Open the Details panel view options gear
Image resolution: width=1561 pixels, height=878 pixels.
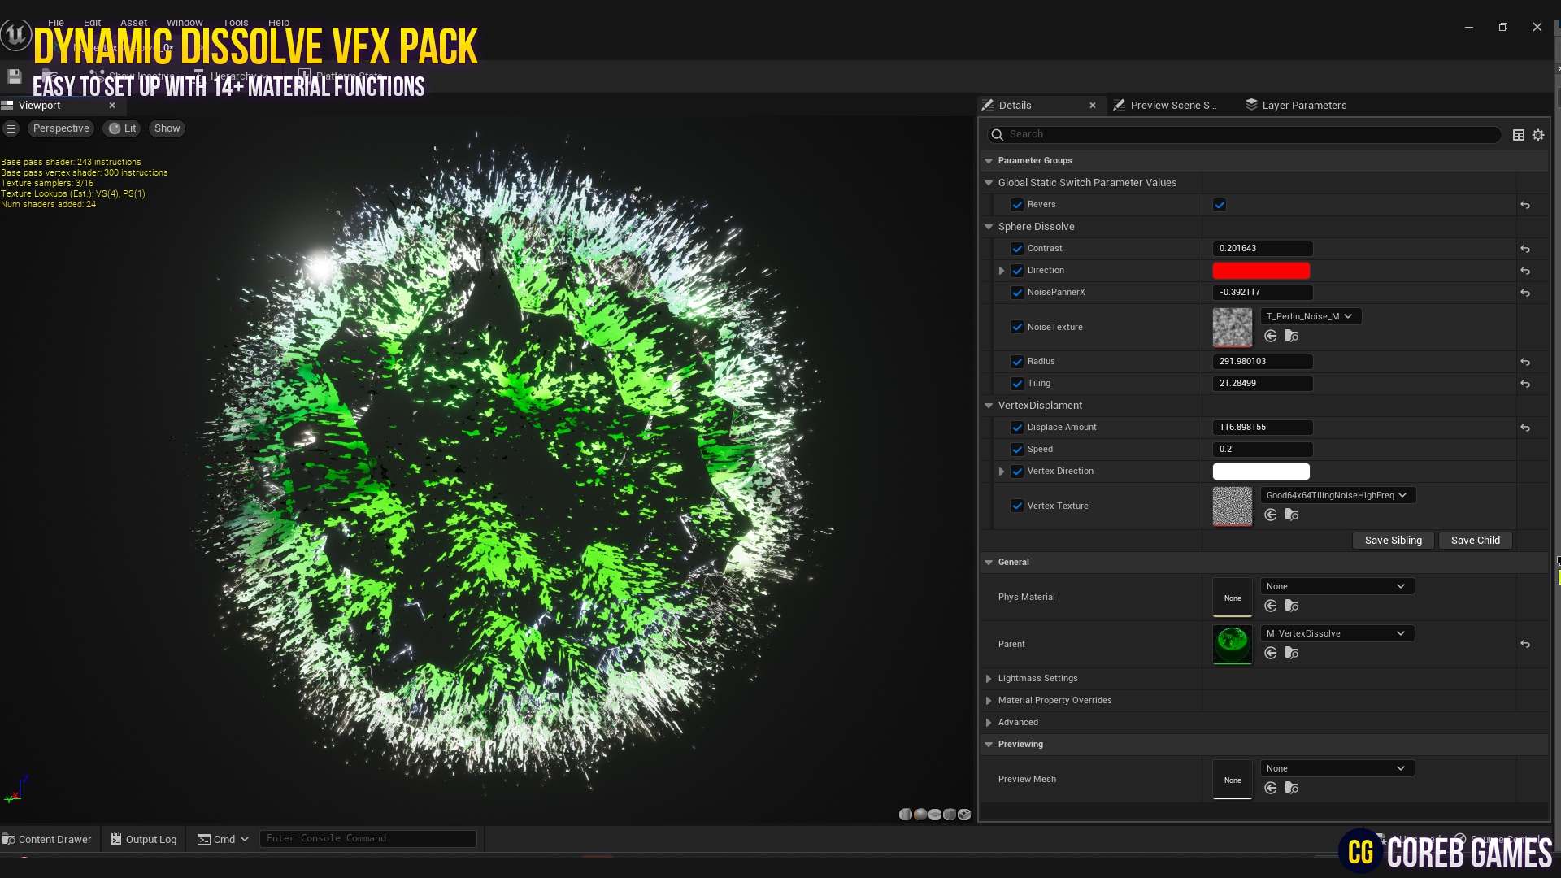1537,135
